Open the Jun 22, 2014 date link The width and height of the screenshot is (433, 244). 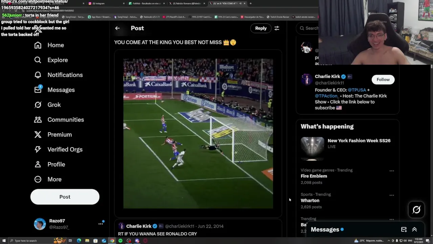[210, 226]
